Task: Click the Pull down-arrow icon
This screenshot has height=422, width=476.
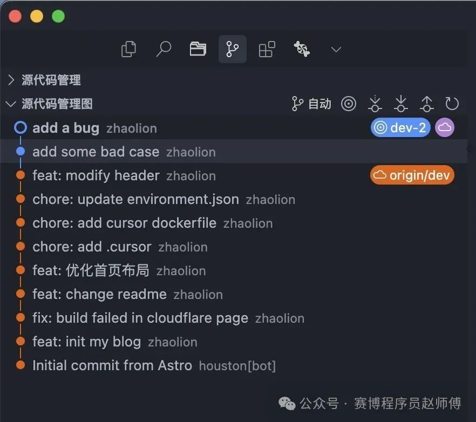Action: pyautogui.click(x=401, y=104)
